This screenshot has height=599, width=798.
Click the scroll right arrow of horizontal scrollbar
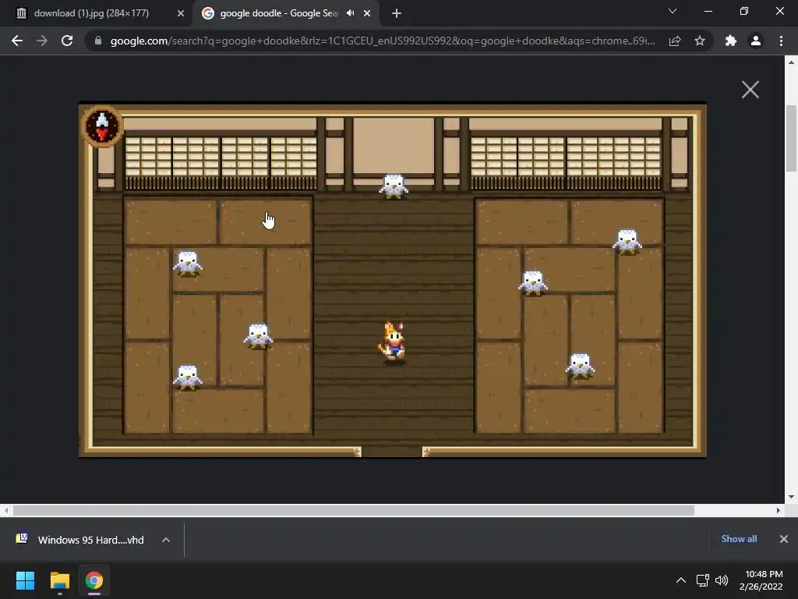[779, 510]
